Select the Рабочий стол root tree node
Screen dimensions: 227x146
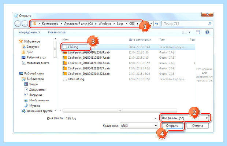click(x=31, y=73)
